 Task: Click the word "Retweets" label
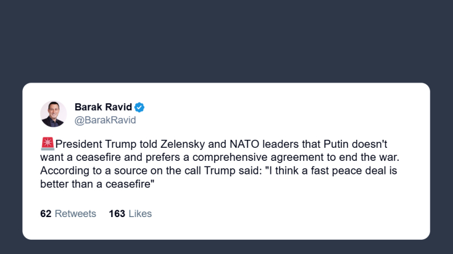pyautogui.click(x=76, y=214)
